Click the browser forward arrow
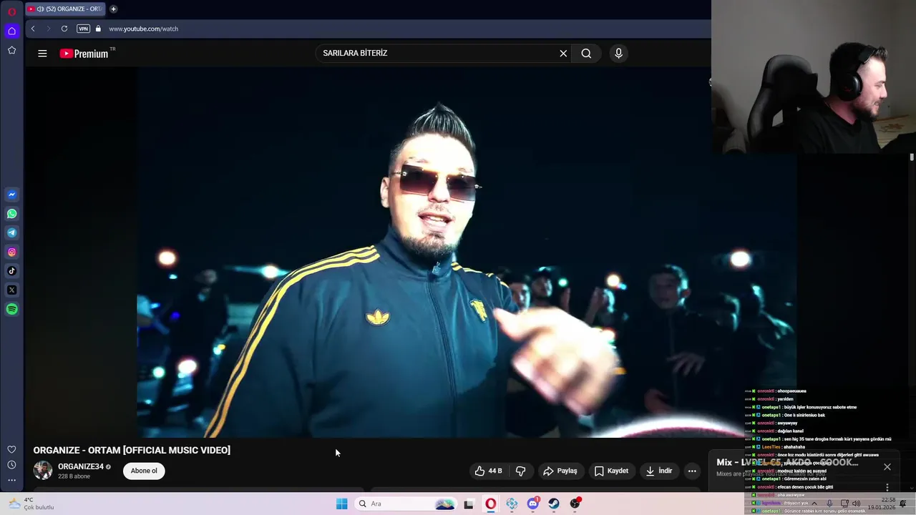916x515 pixels. [x=49, y=29]
